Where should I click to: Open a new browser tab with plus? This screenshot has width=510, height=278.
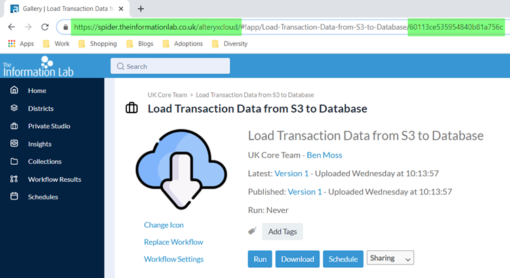[x=140, y=9]
